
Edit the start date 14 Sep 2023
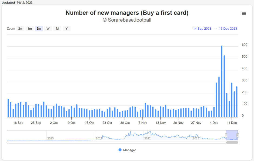(x=202, y=29)
